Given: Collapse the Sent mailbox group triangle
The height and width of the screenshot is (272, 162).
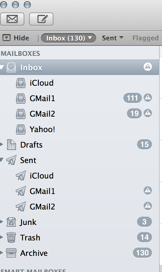Looking at the screenshot, I should [x=2, y=160].
